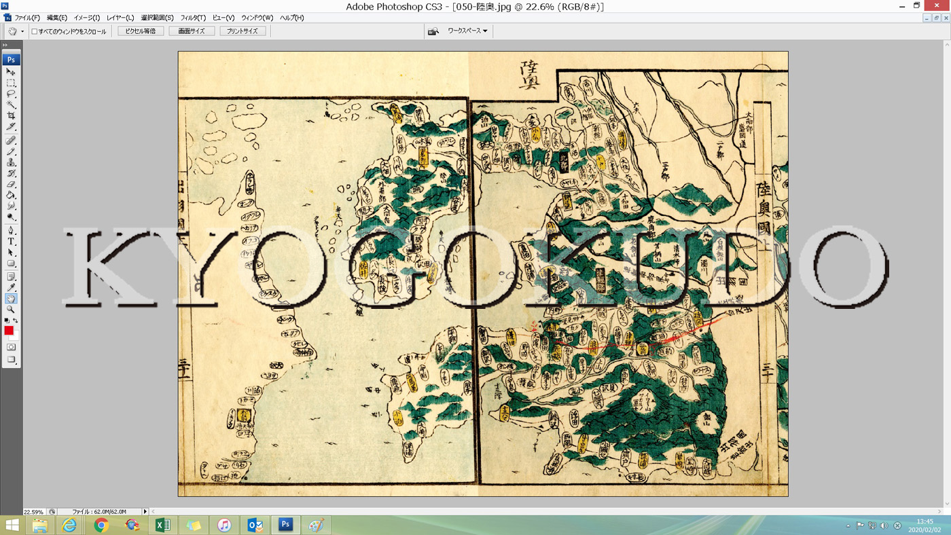The width and height of the screenshot is (951, 535).
Task: Open the フィルタ(T) menu
Action: (x=193, y=18)
